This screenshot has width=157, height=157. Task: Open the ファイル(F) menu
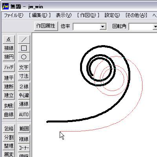pyautogui.click(x=14, y=15)
